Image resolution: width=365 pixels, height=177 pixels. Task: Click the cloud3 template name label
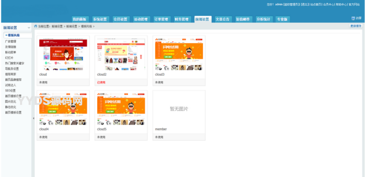pos(160,75)
